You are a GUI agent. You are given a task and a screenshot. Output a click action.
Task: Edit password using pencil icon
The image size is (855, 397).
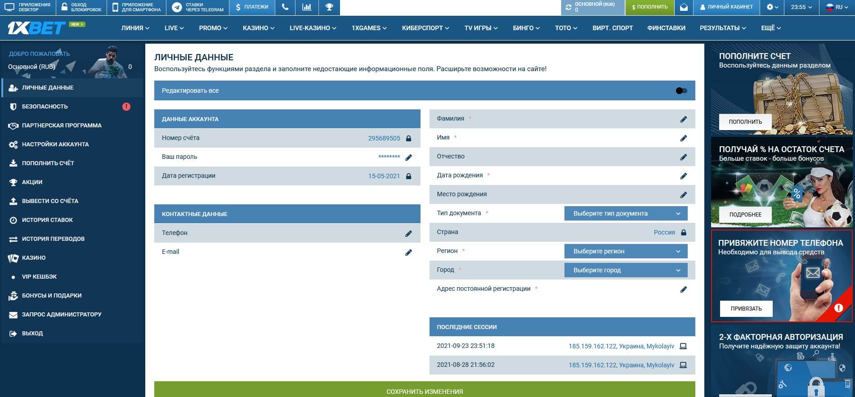[x=408, y=157]
